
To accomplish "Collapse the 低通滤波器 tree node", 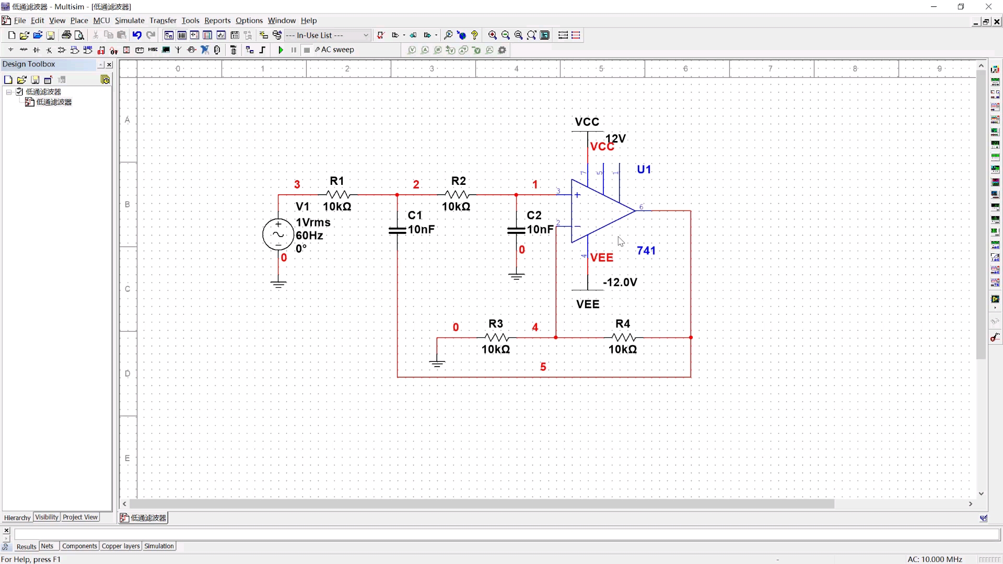I will 9,92.
